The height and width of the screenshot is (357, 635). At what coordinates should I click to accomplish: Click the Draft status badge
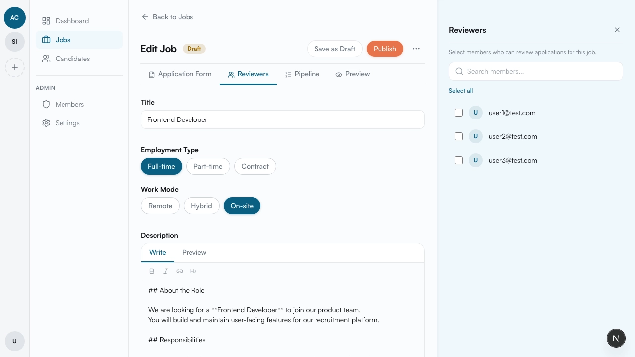[194, 49]
